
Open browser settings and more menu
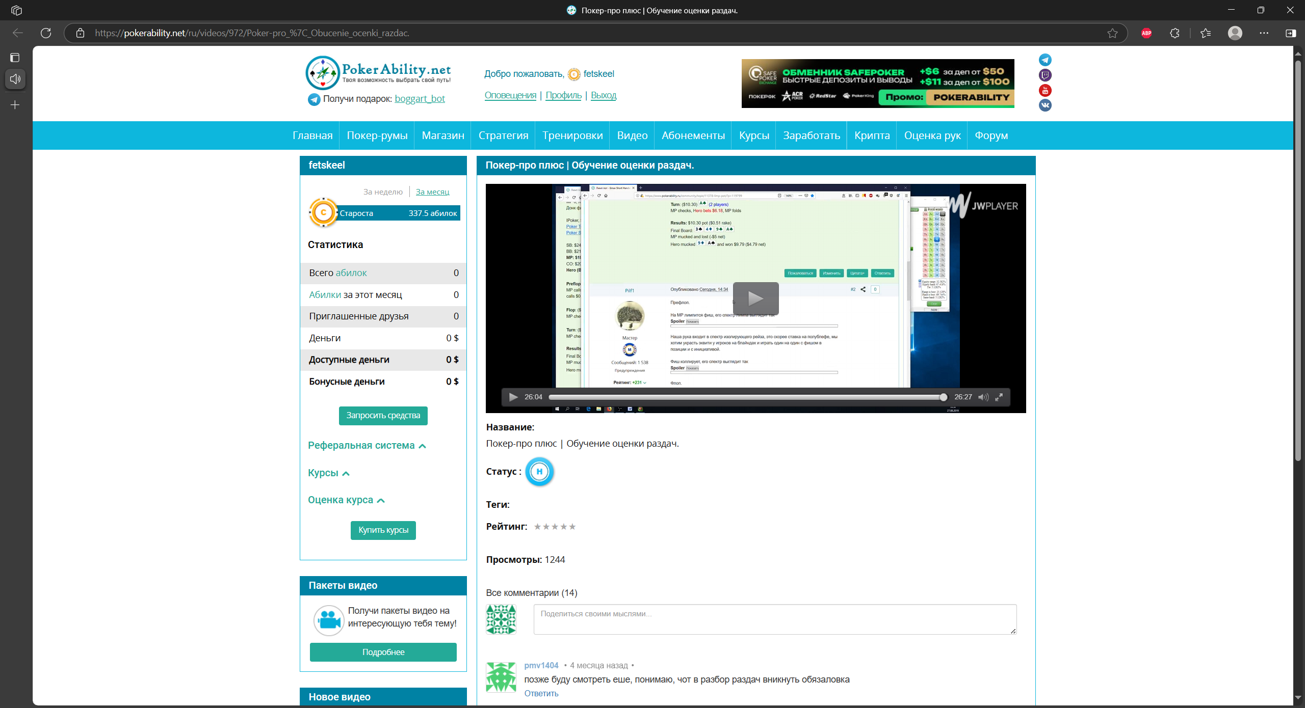coord(1264,33)
